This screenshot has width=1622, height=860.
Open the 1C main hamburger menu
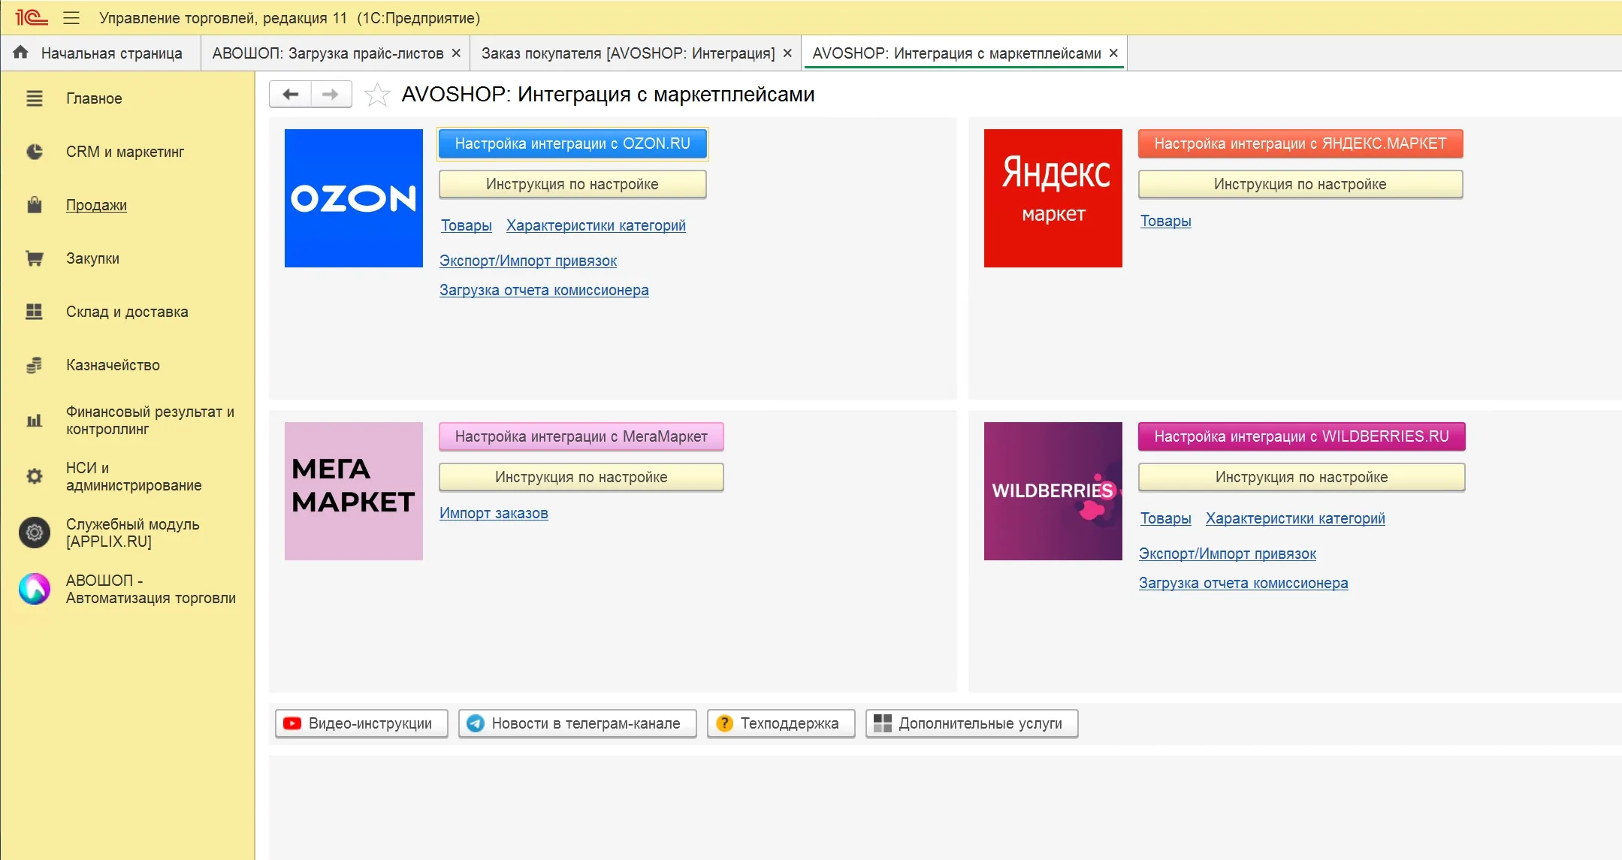coord(71,18)
